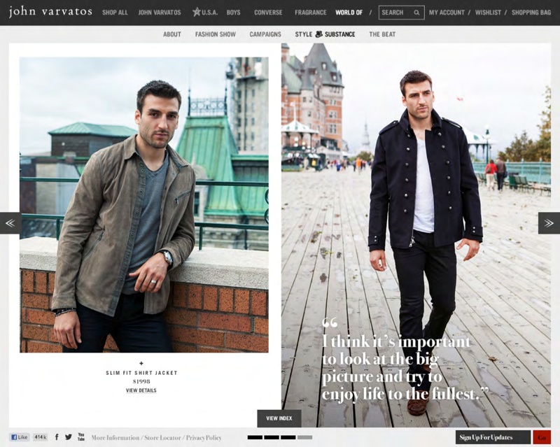Screen dimensions: 560x447
Task: Click the navy military jacket photo
Action: (416, 235)
